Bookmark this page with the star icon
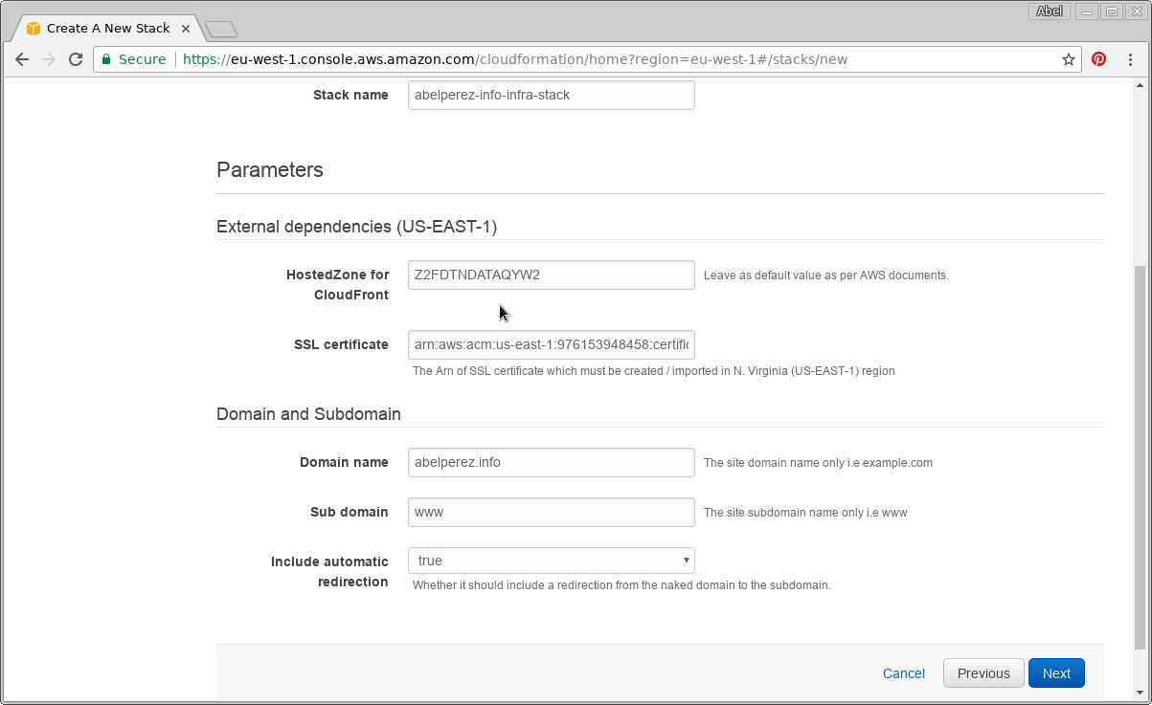1152x705 pixels. pos(1069,59)
